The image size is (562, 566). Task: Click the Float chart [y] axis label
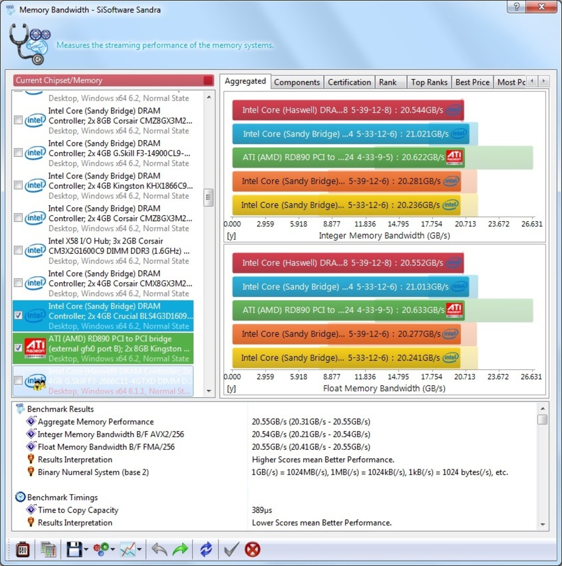231,388
